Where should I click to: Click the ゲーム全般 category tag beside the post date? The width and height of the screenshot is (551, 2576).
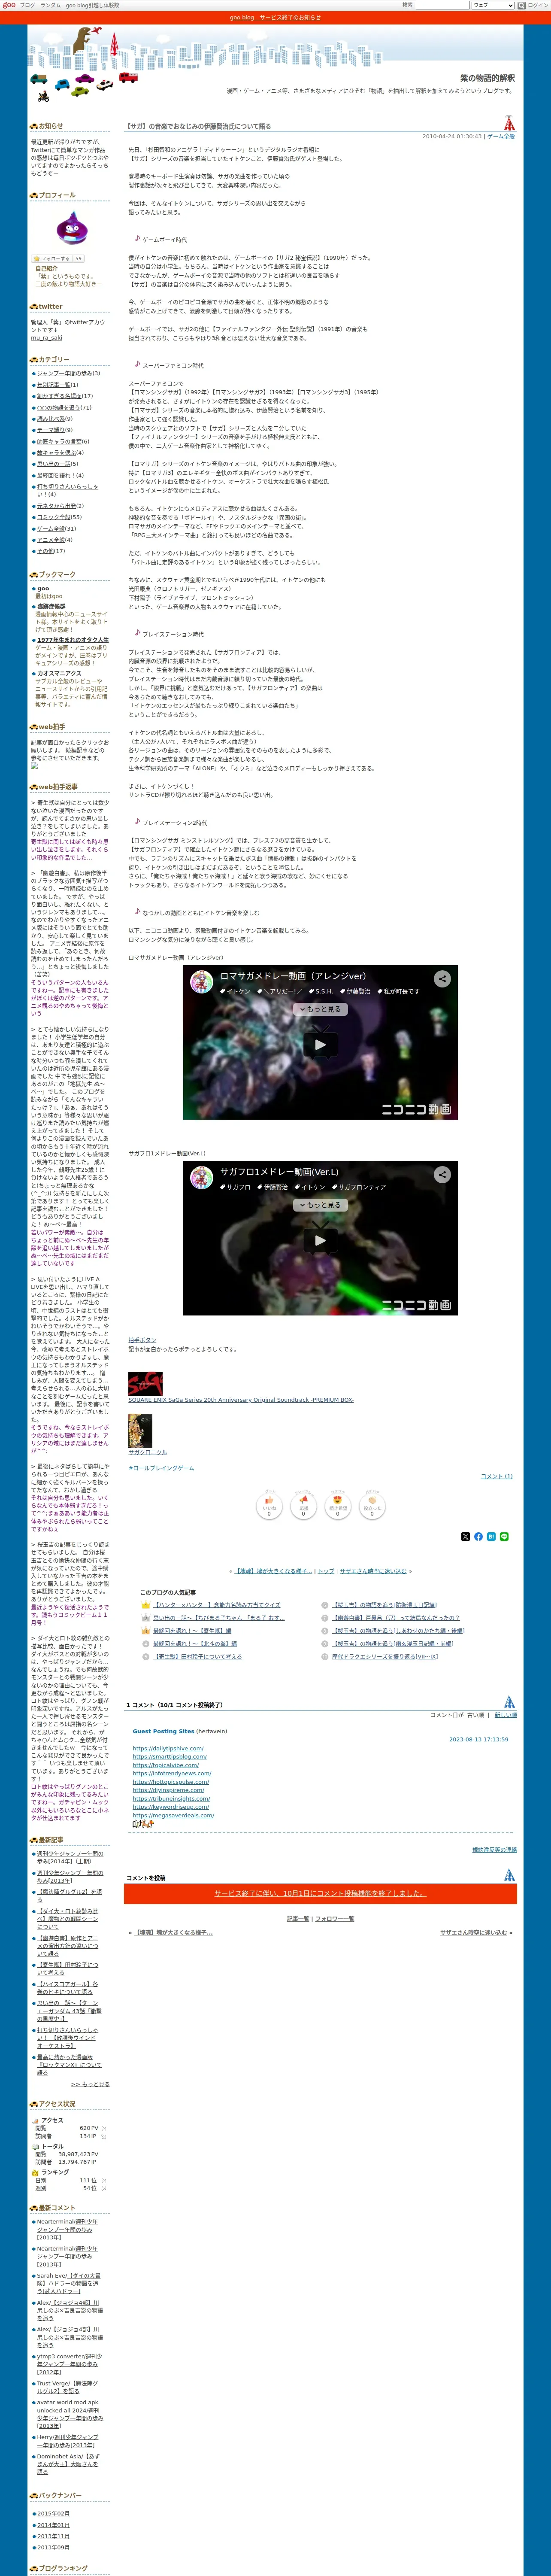point(501,137)
